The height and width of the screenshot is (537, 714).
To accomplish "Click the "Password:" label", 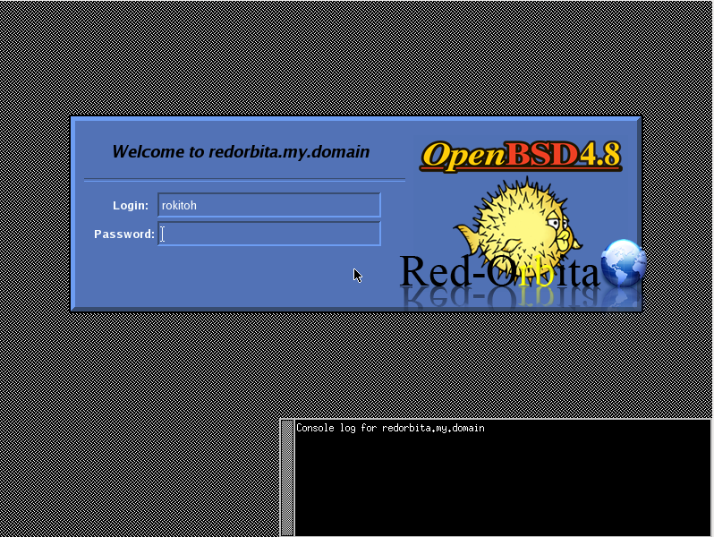I will (124, 234).
